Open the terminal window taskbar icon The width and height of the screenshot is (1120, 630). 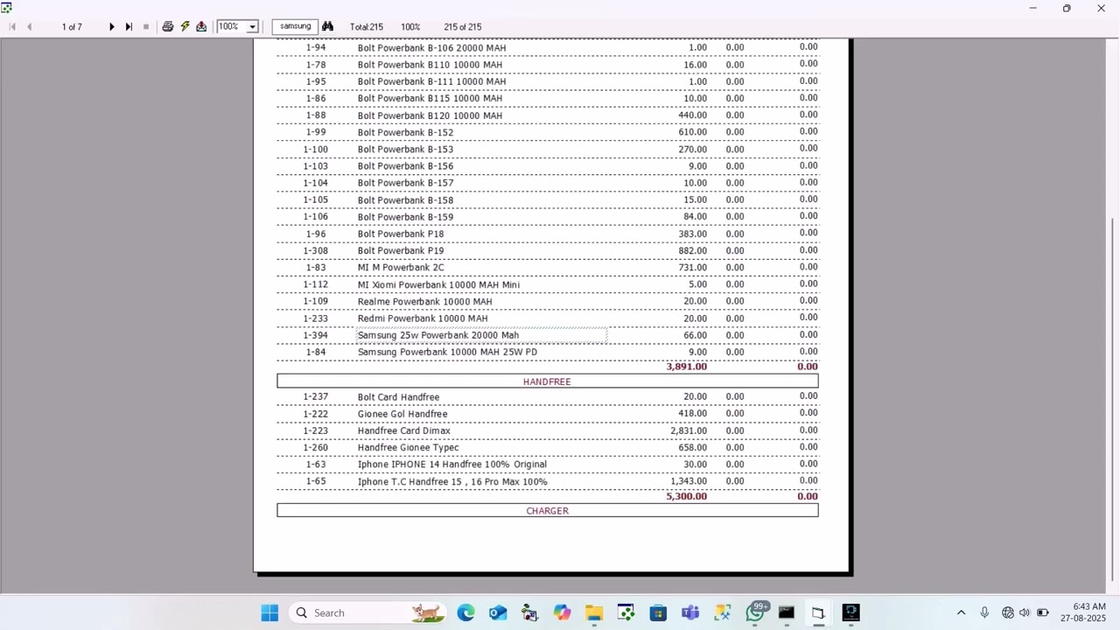pyautogui.click(x=787, y=612)
